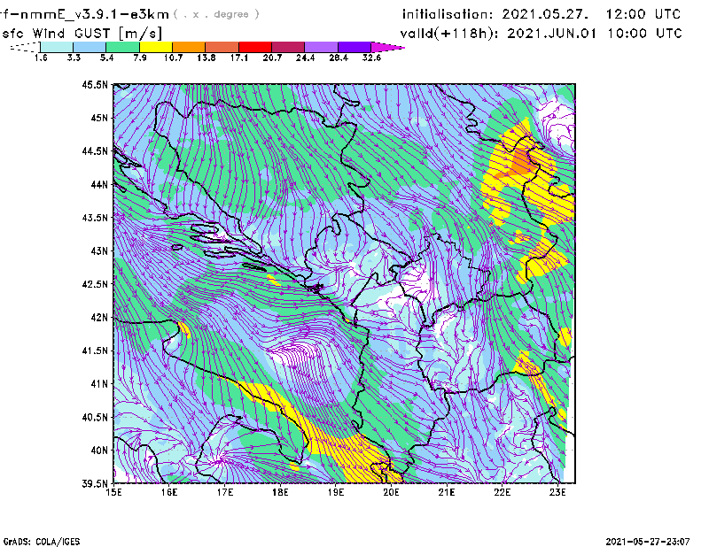
Task: Click the 42N latitude label
Action: pos(99,317)
